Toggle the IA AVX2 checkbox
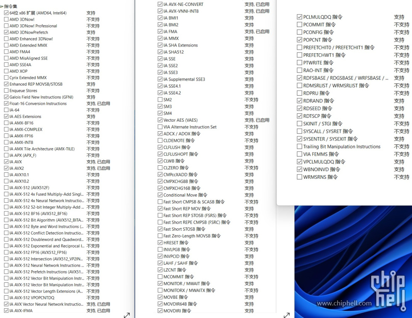 (x=6, y=168)
